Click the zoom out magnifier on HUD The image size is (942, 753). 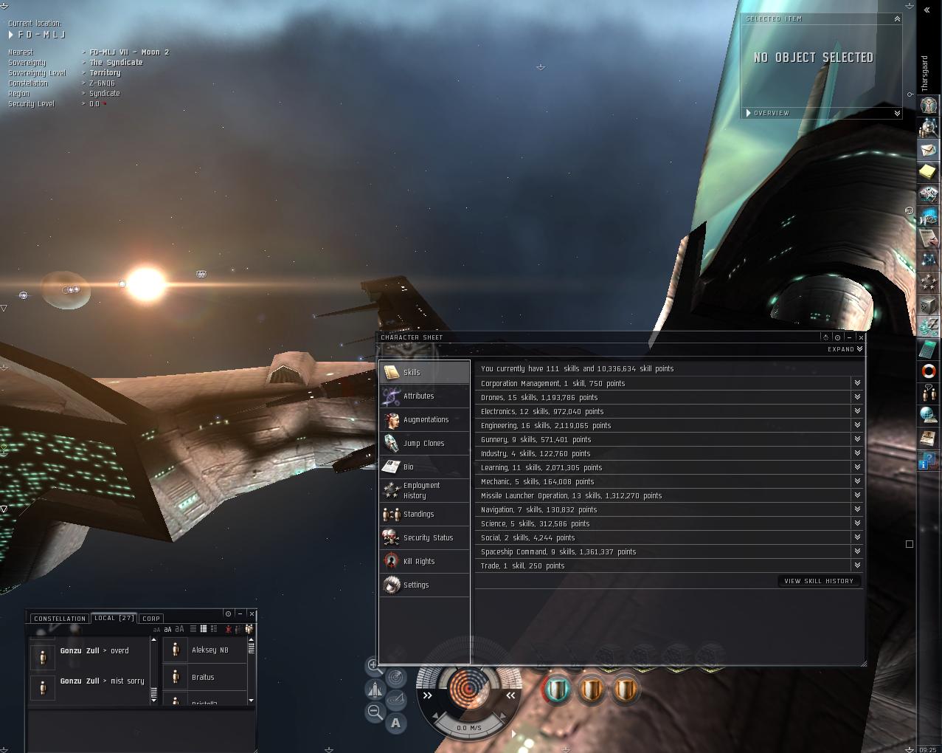tap(374, 712)
